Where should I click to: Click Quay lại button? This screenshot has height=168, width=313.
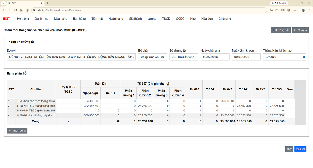pyautogui.click(x=300, y=30)
